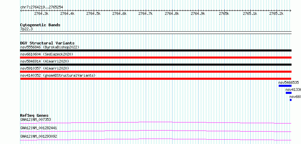Image resolution: width=301 pixels, height=144 pixels.
Task: Click the truncated nsv41336 variant label
Action: click(293, 90)
